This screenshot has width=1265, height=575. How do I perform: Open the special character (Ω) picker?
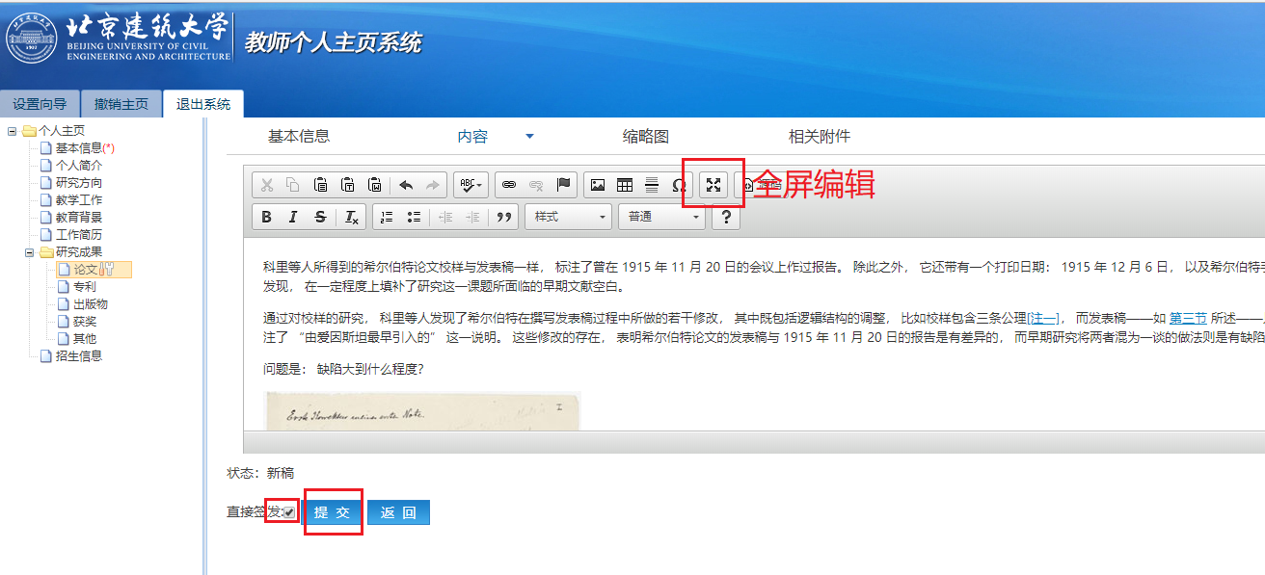click(679, 185)
